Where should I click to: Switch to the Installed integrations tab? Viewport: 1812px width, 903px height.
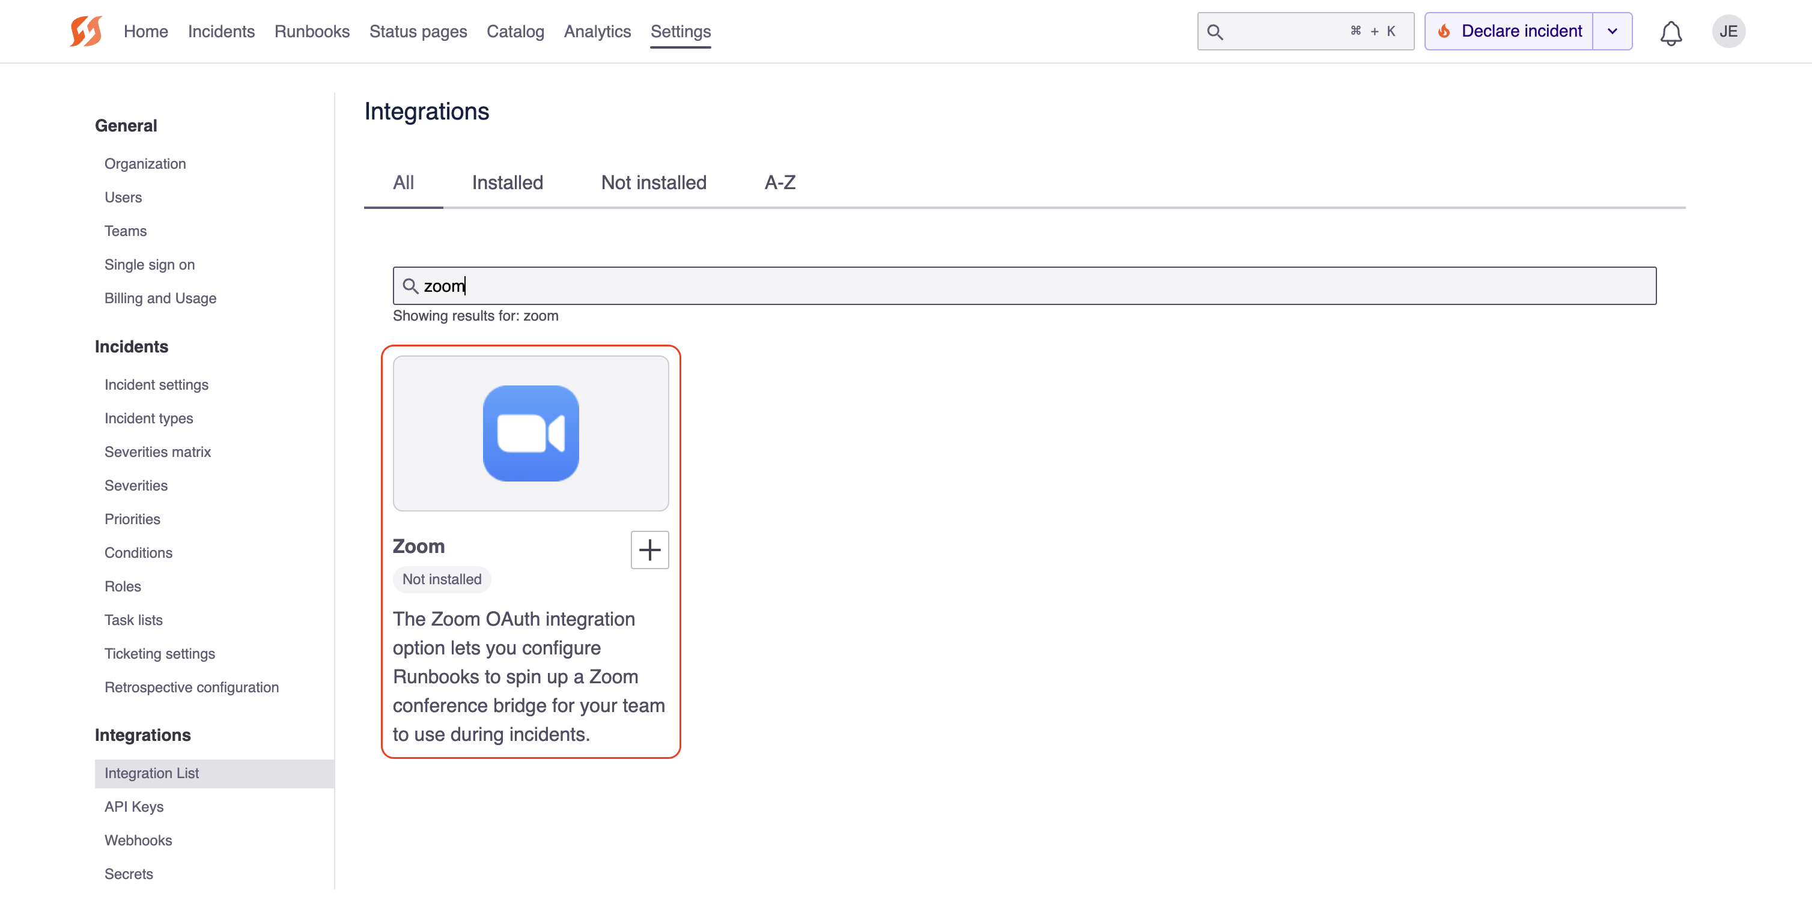coord(507,183)
